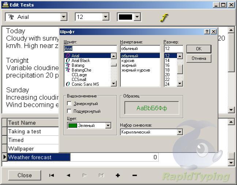Viewport: 237px width, 185px height.
Task: Click the Close button
Action: 25,176
